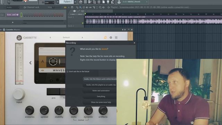Click the erasures knob

pos(29,110)
